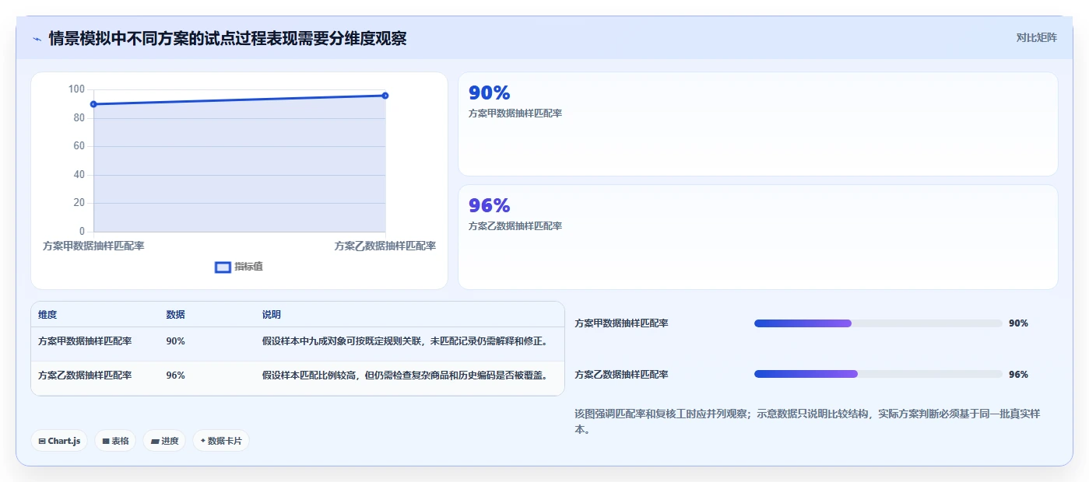Click the icon inside the 进度 tag

155,442
